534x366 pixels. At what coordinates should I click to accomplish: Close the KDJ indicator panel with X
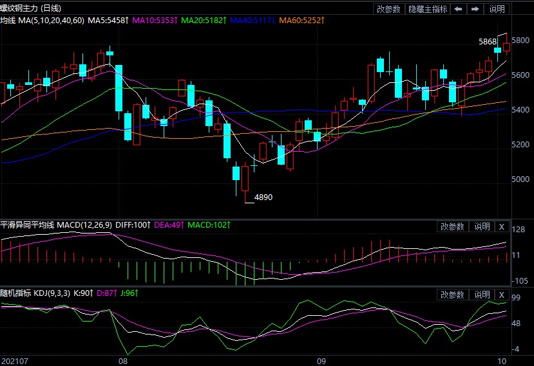[502, 295]
